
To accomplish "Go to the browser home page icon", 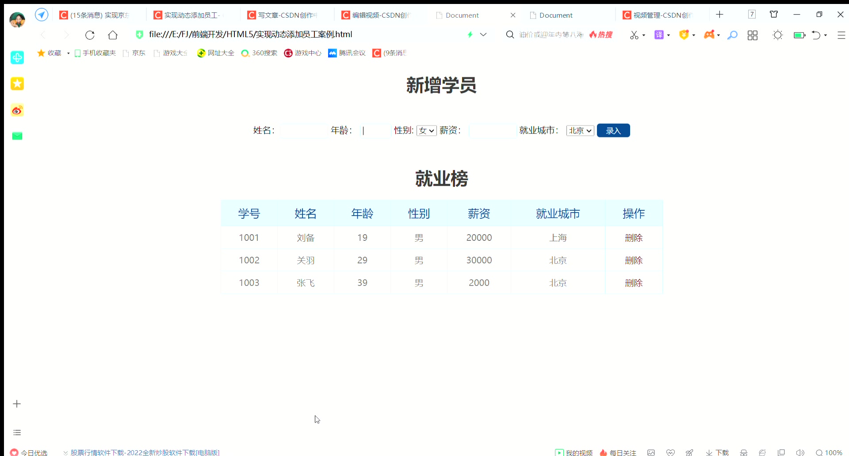I will tap(113, 35).
